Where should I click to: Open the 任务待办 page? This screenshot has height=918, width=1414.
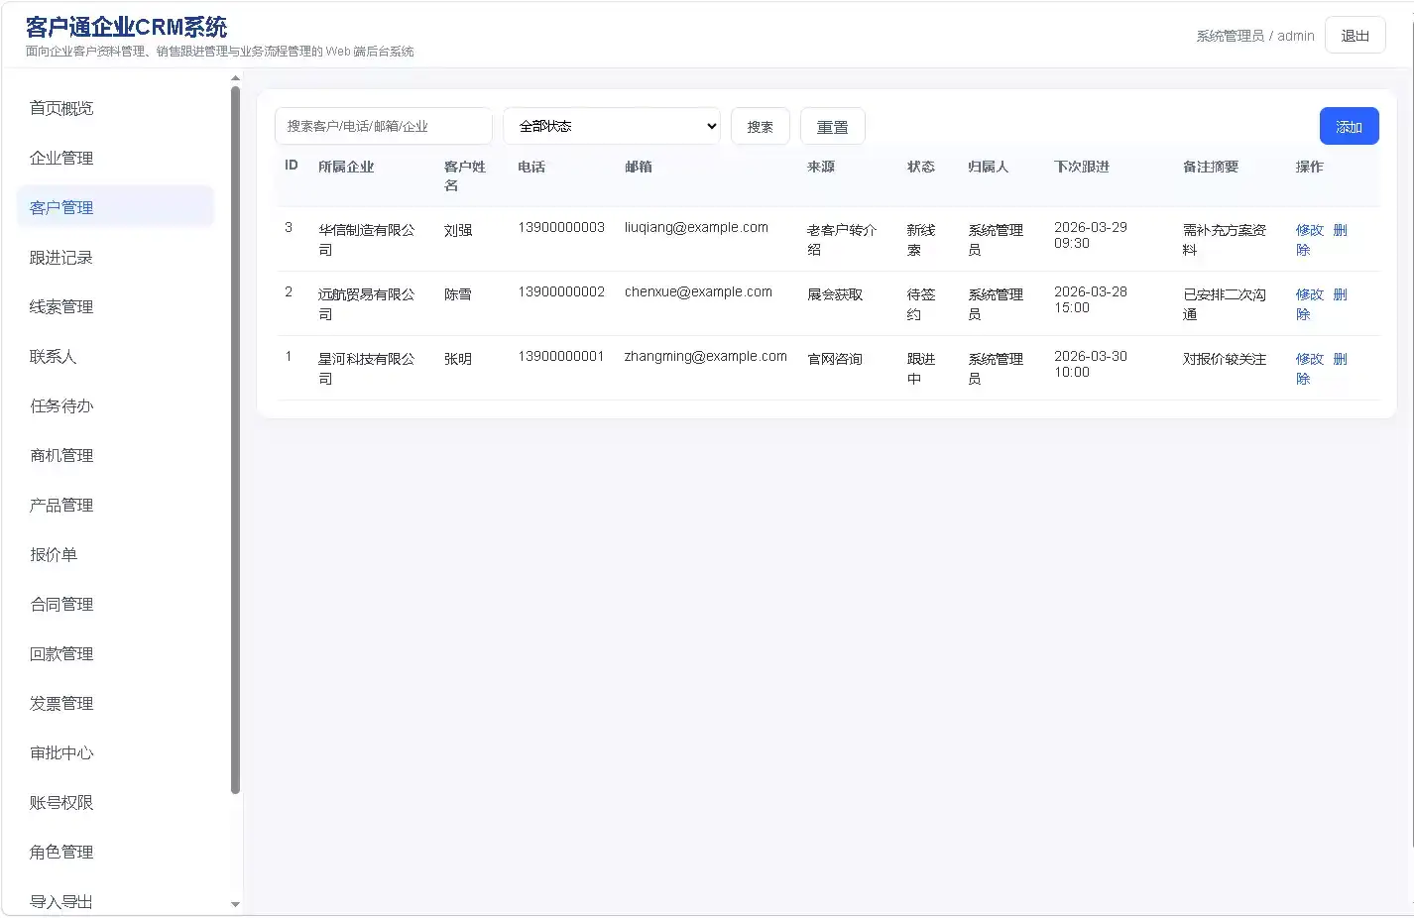point(60,405)
